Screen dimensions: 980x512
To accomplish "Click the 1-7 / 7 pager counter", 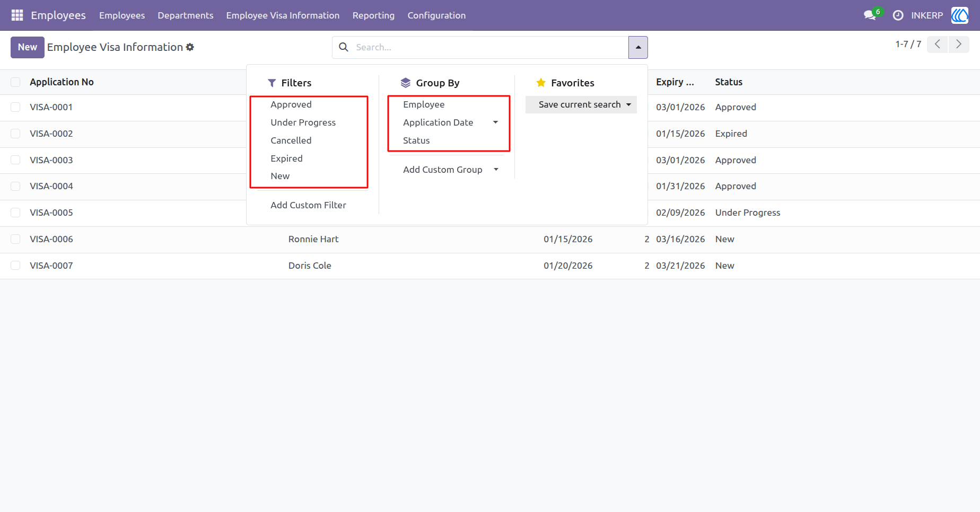I will click(908, 45).
